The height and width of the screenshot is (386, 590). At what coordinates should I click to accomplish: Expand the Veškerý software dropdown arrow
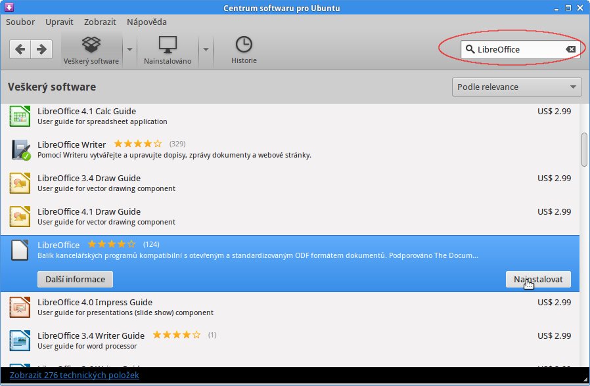coord(129,50)
